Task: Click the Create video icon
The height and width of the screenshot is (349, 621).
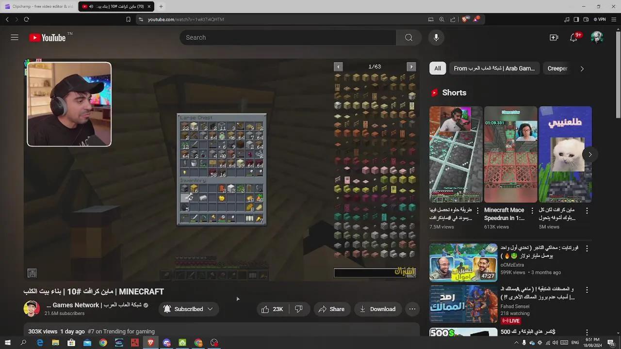Action: [x=554, y=37]
